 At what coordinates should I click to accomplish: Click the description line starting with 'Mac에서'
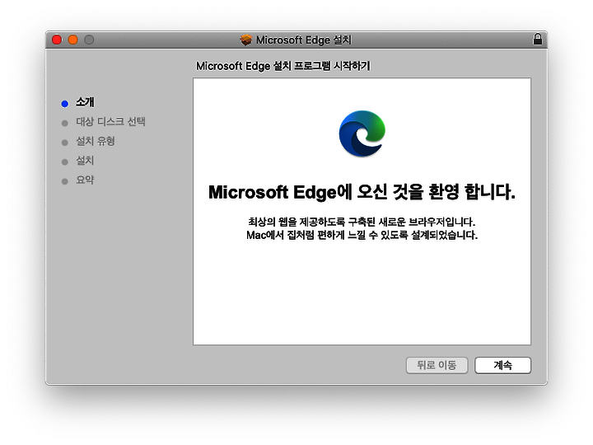[x=362, y=235]
